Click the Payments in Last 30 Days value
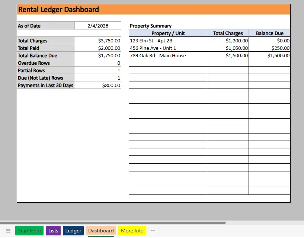The height and width of the screenshot is (238, 304). [97, 85]
